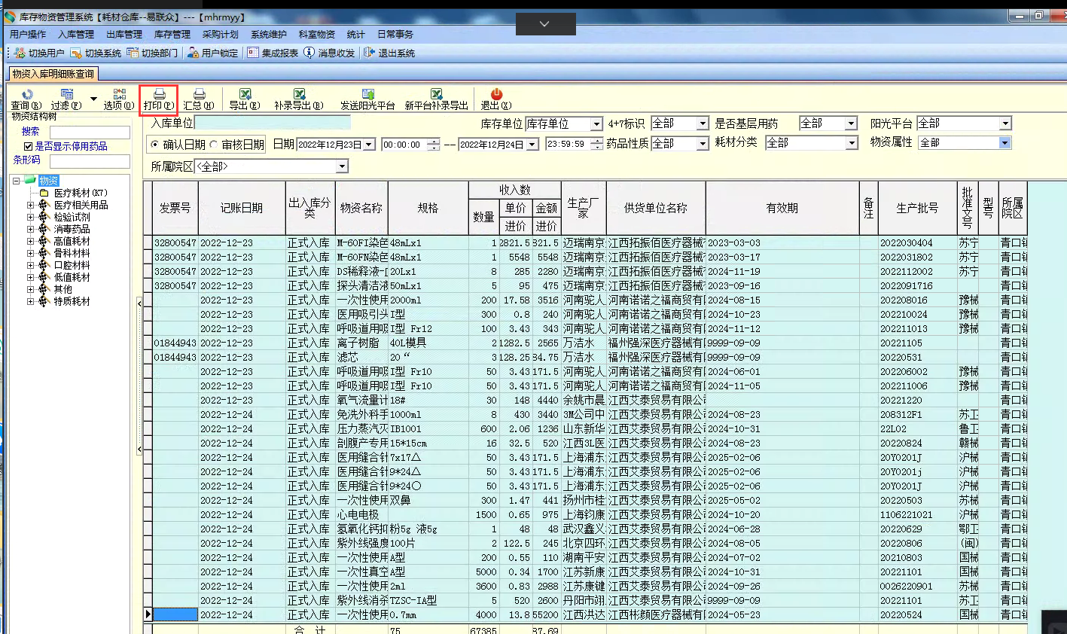
Task: Switch to the 物资入库明细账查询 tab
Action: [53, 74]
